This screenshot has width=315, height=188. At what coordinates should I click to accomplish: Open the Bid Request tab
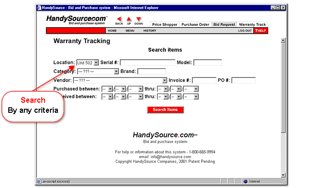(x=224, y=25)
